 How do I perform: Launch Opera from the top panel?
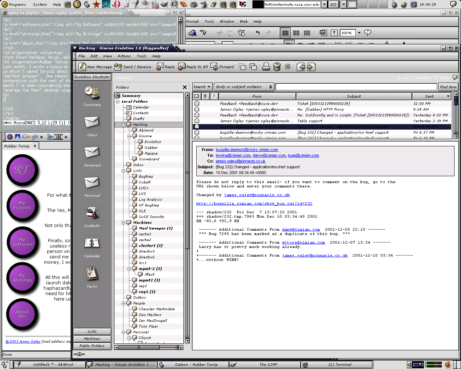pos(116,4)
